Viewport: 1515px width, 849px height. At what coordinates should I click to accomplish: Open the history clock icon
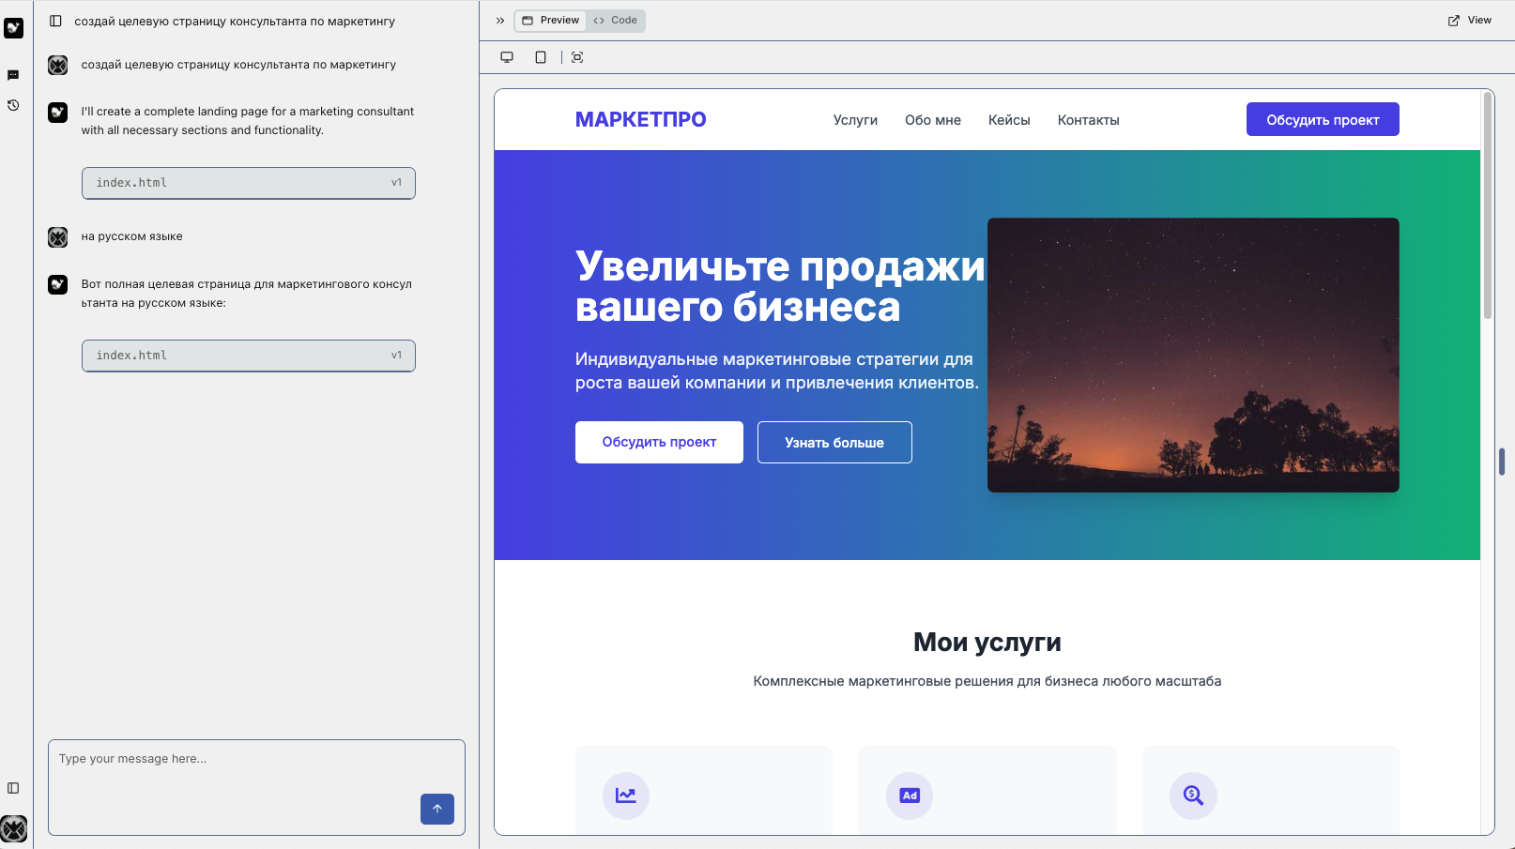(x=13, y=105)
